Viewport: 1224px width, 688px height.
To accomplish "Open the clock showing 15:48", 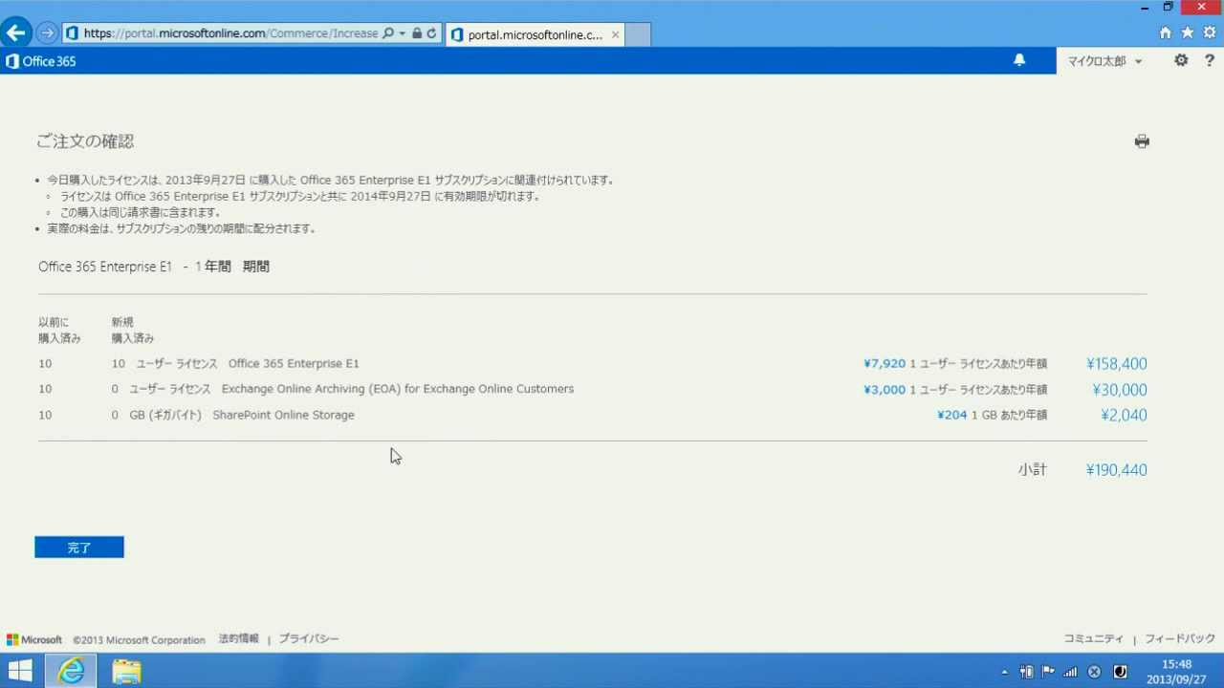I will point(1177,672).
